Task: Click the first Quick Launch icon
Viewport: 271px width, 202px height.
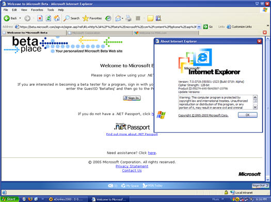Action: [x=24, y=199]
